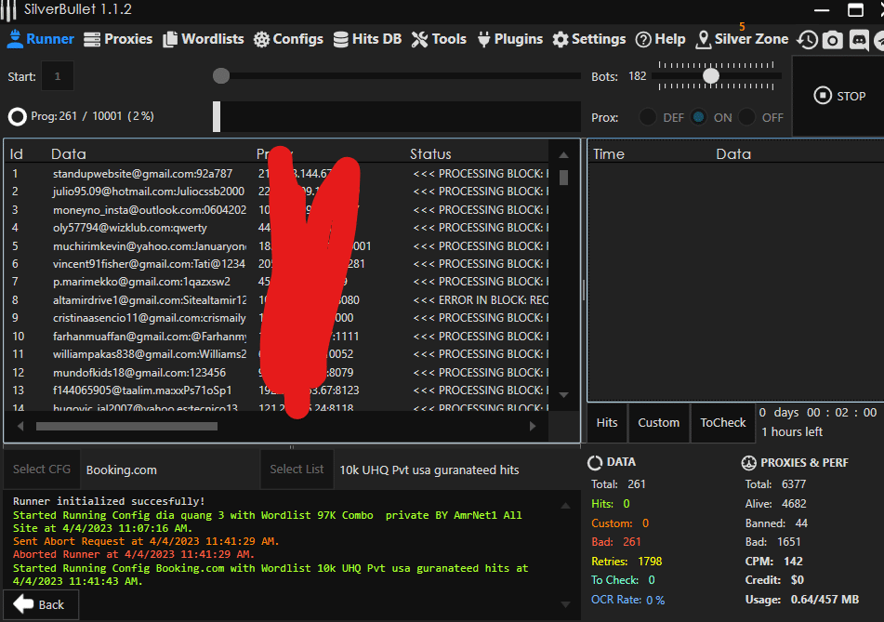Open Settings via the gear icon
884x622 pixels.
coord(560,39)
